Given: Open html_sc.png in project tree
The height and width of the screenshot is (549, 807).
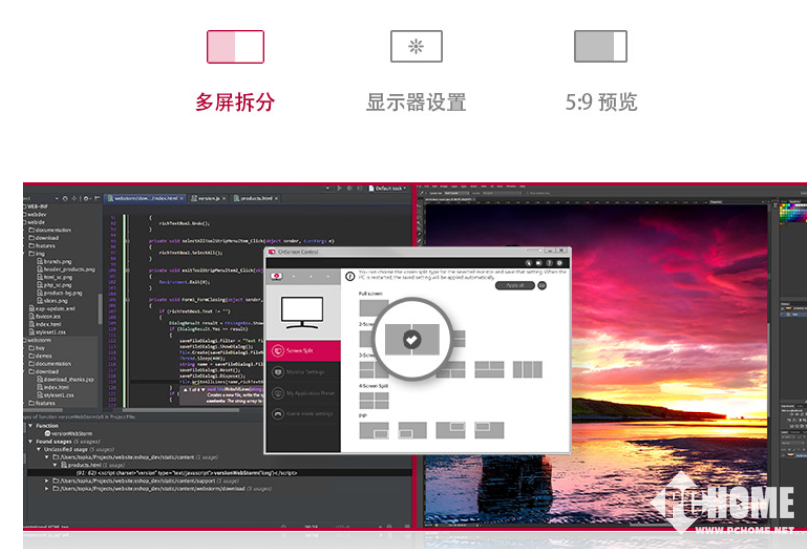Looking at the screenshot, I should (x=54, y=277).
